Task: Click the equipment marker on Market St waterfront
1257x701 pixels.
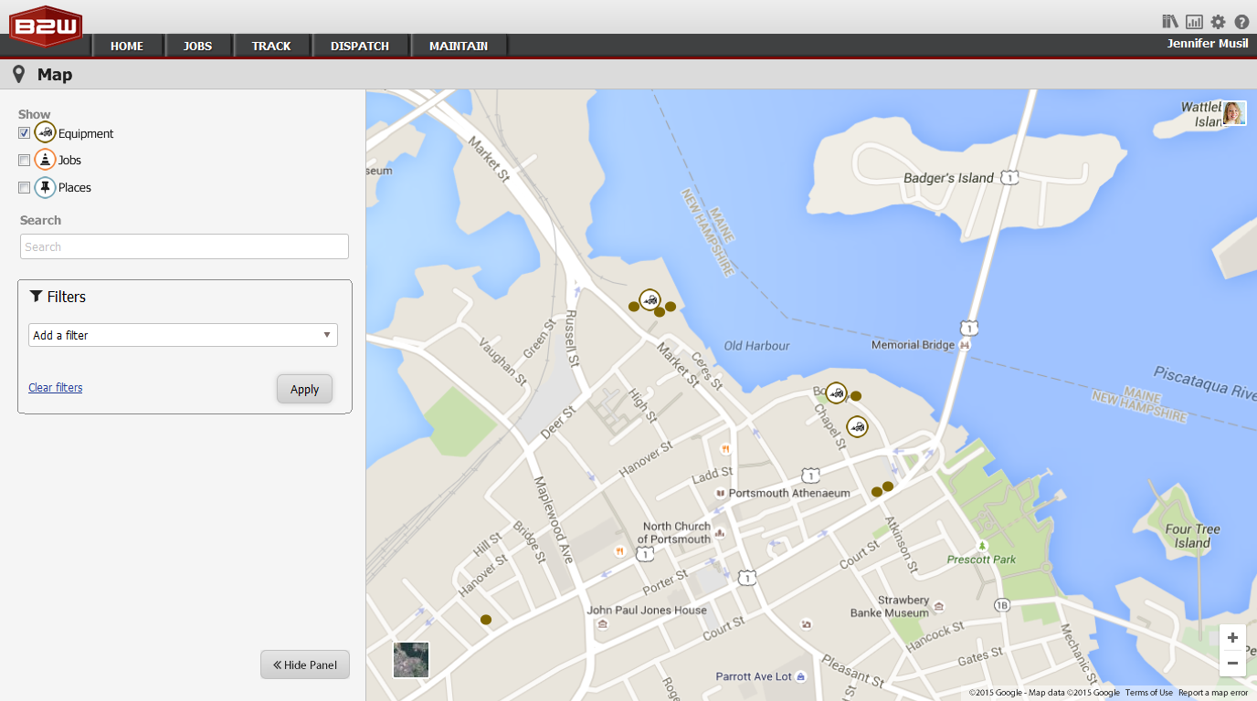Action: point(650,299)
